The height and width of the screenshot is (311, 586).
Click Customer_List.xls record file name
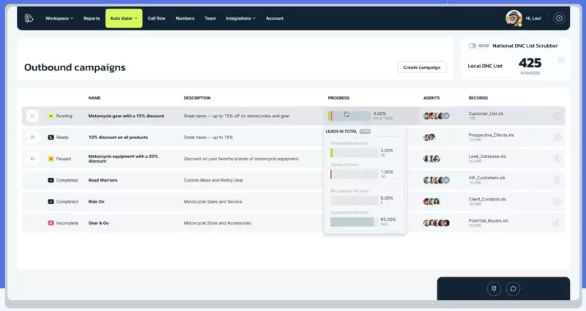486,113
